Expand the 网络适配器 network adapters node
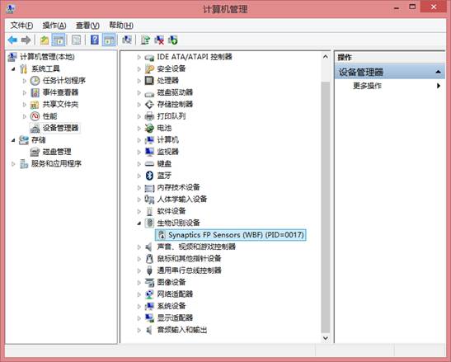 139,294
